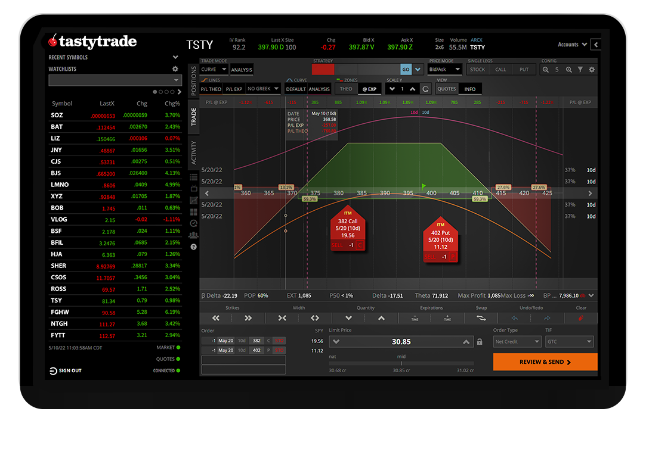Expand the GTC time-in-force dropdown
The width and height of the screenshot is (646, 452).
coord(569,341)
